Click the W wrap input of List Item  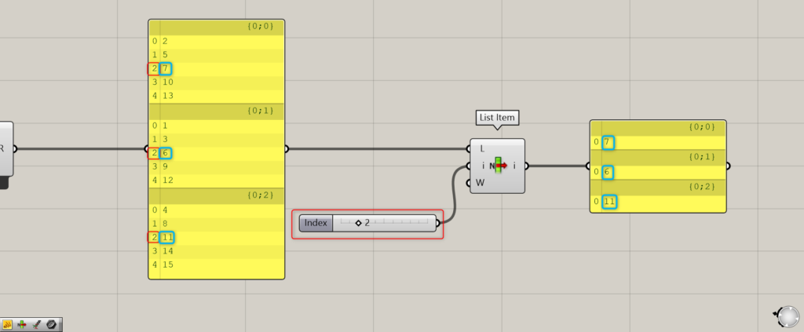click(x=481, y=184)
